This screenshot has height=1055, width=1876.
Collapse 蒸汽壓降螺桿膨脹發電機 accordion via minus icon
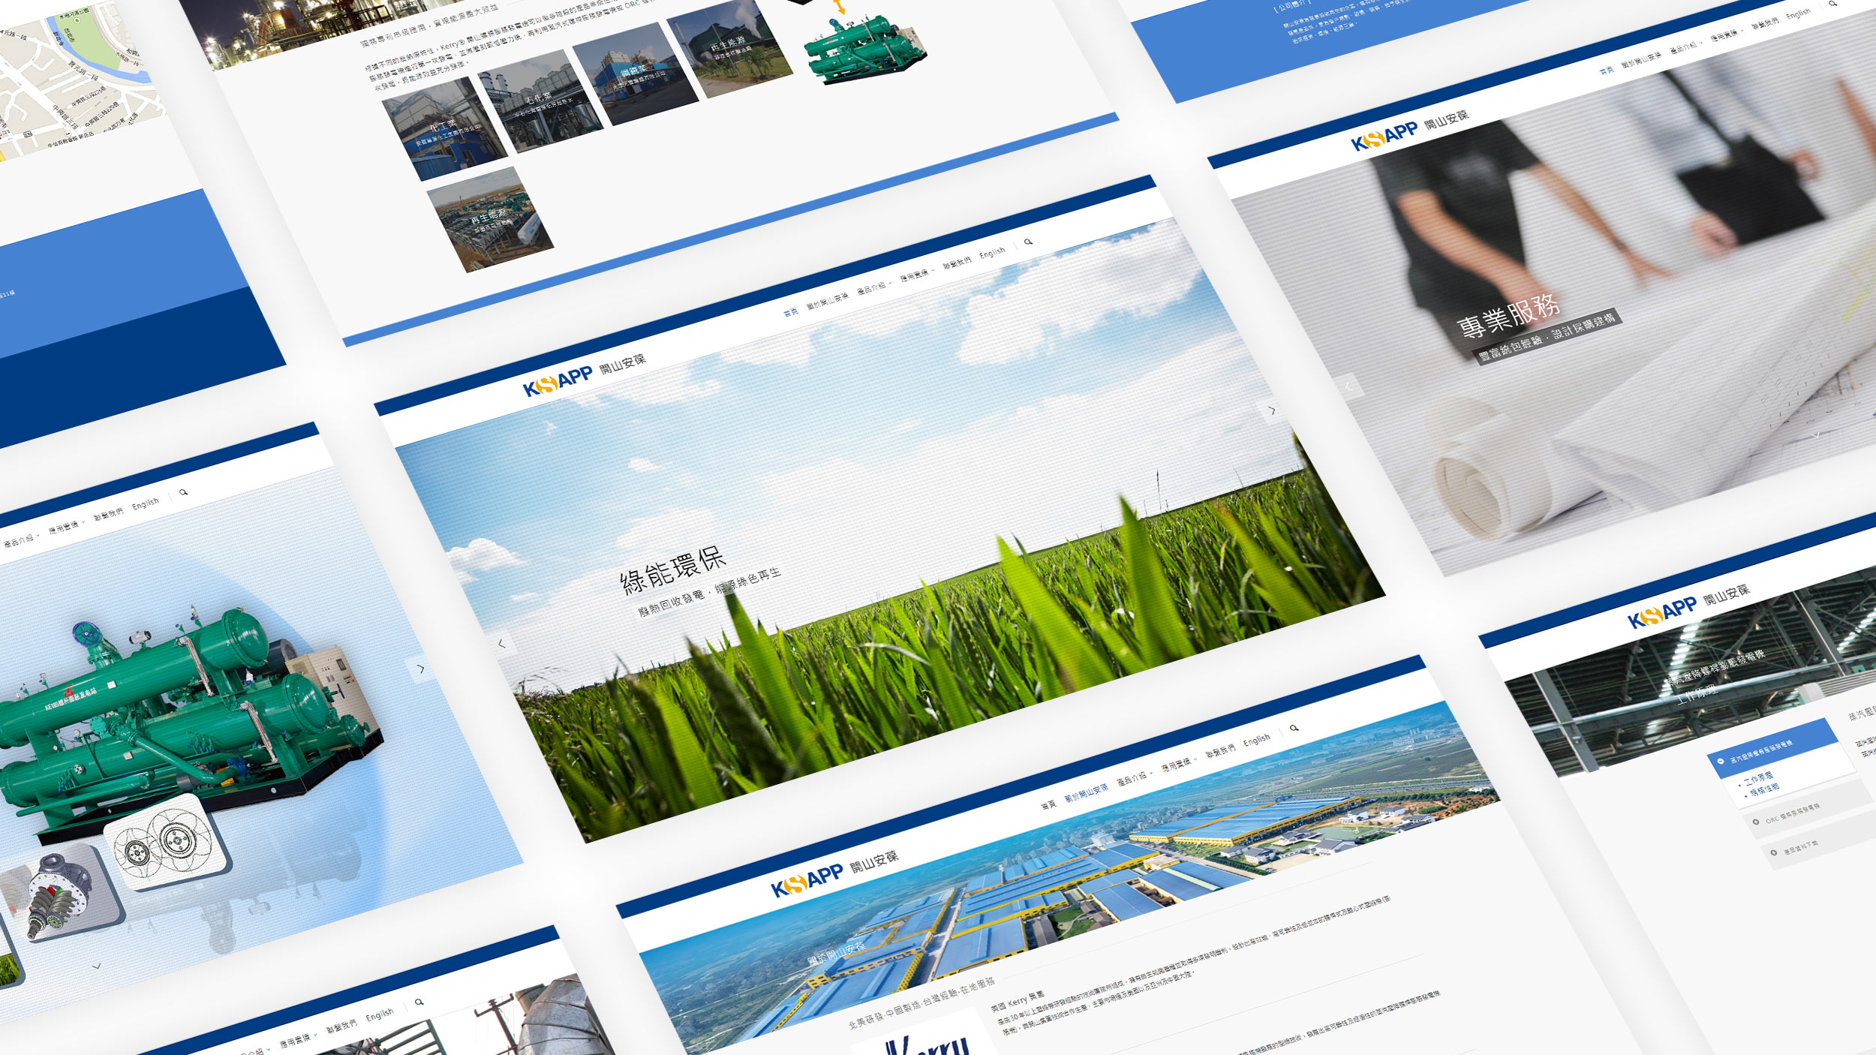1720,761
